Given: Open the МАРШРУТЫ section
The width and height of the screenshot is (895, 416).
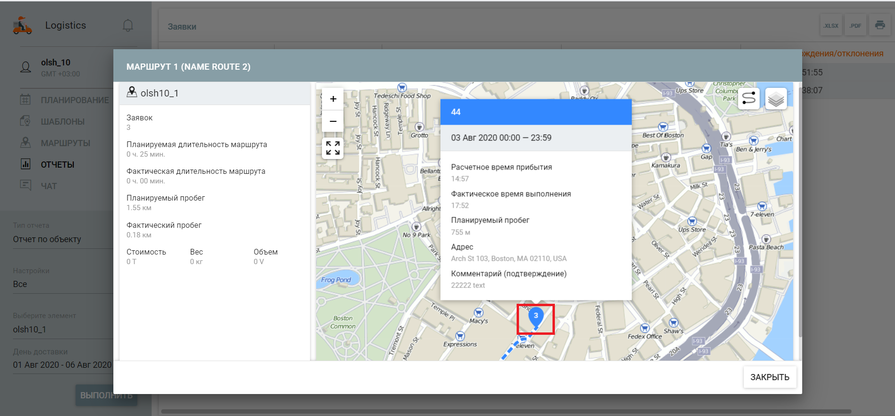Looking at the screenshot, I should point(66,143).
